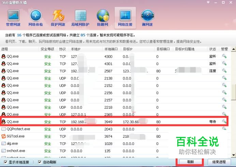Click manage wrench for QQ.exe port 3949
The width and height of the screenshot is (236, 167).
224,121
